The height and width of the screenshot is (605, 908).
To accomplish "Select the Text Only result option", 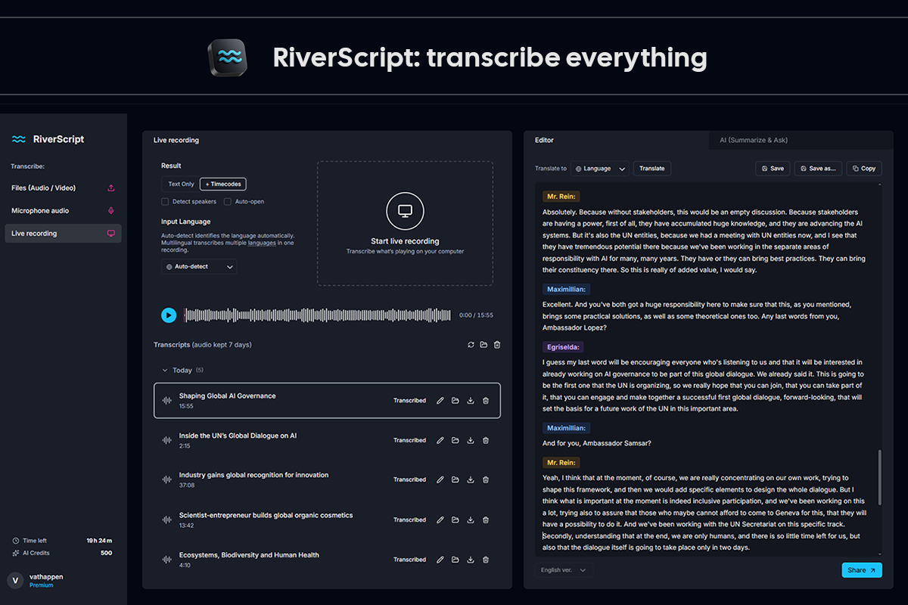I will 181,184.
